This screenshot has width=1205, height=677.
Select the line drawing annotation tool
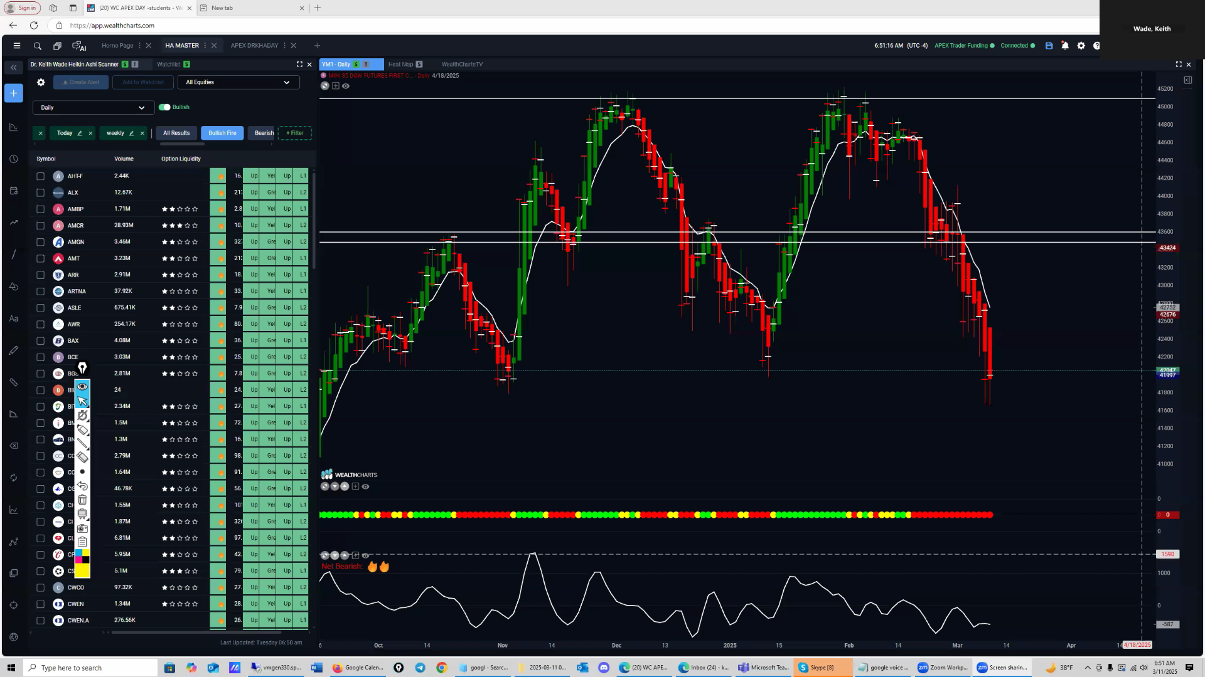tap(82, 444)
